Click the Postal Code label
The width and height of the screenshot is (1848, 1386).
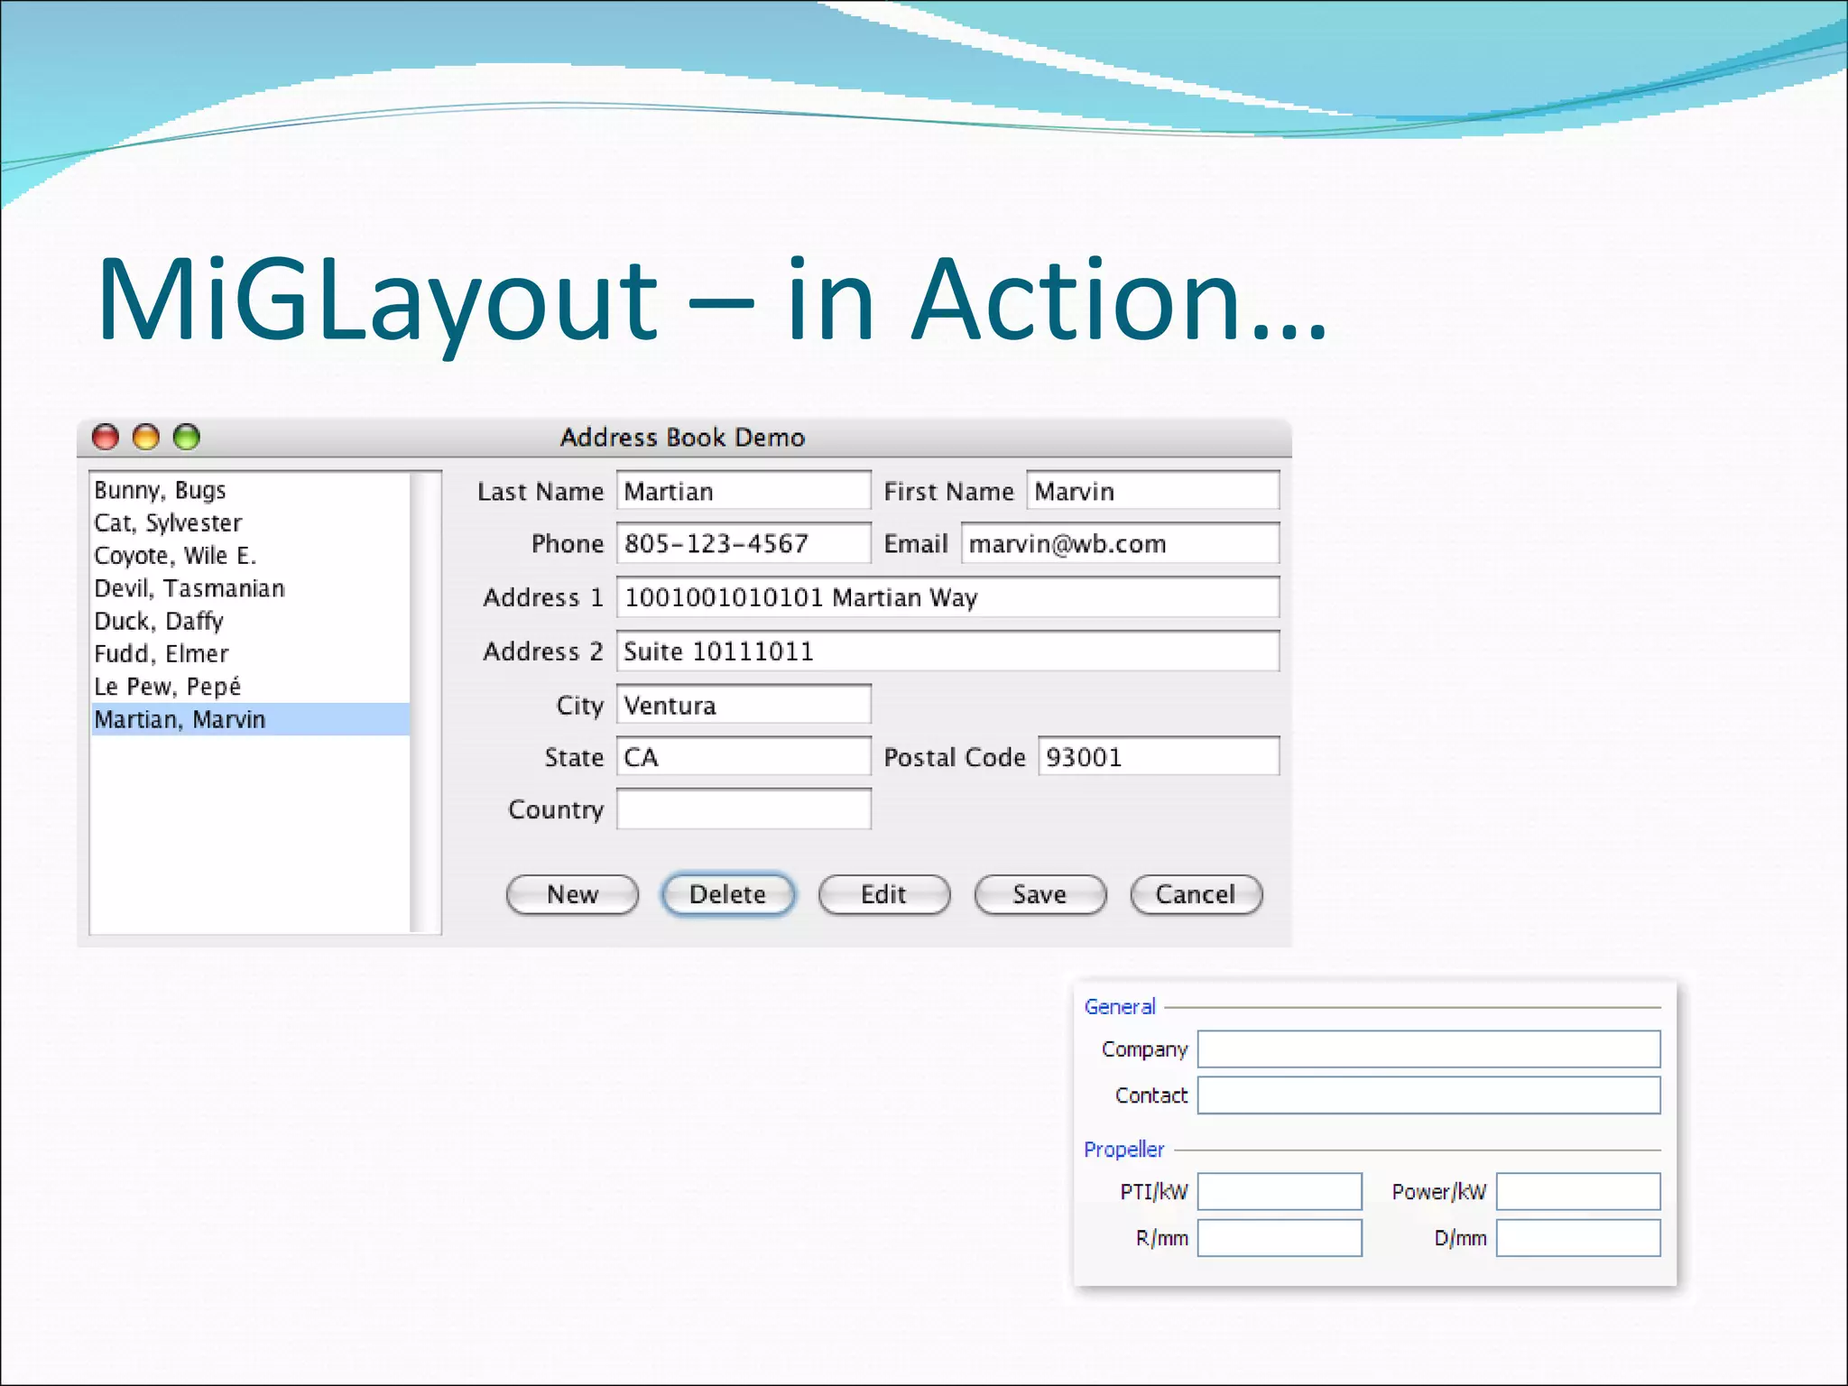click(955, 757)
